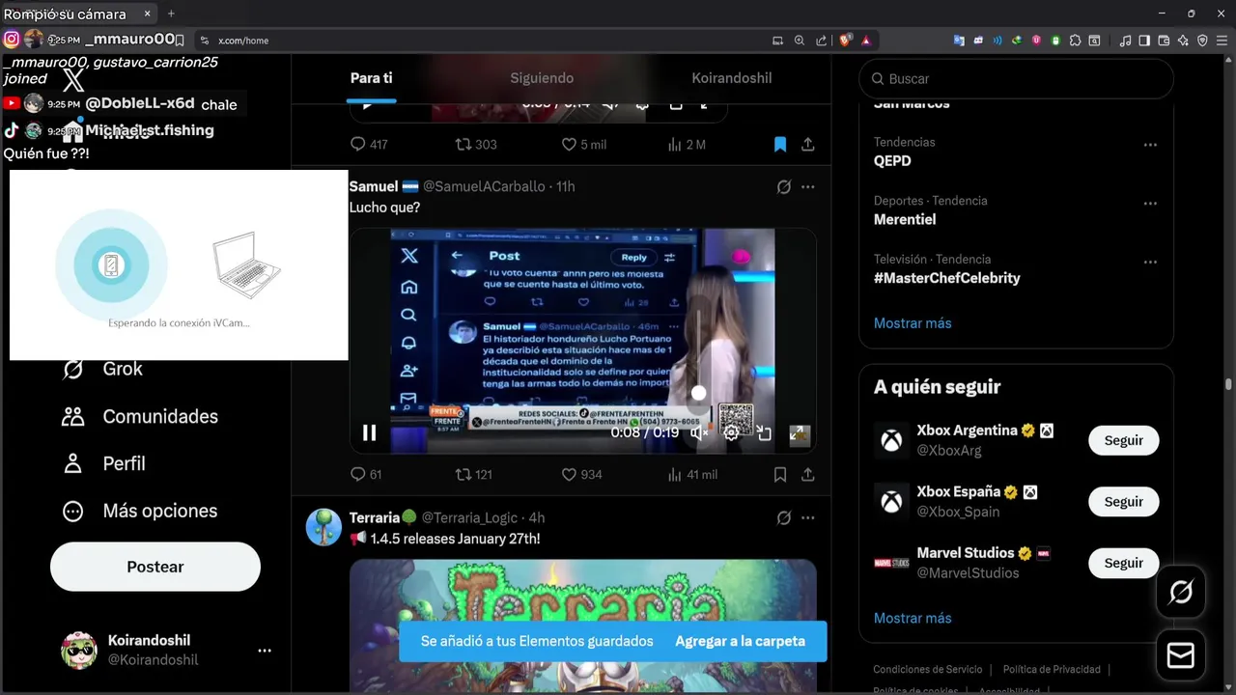The width and height of the screenshot is (1236, 695).
Task: Open options for #MasterChefCelebrity trend
Action: [1150, 263]
